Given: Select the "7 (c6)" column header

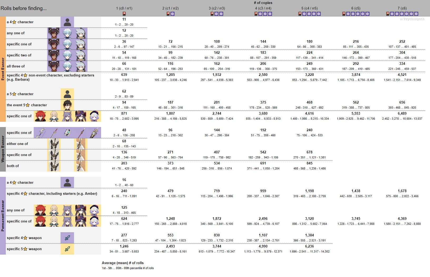Looking at the screenshot, I should [402, 8].
